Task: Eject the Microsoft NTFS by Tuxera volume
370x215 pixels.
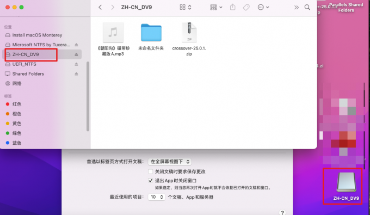Action: coord(76,45)
